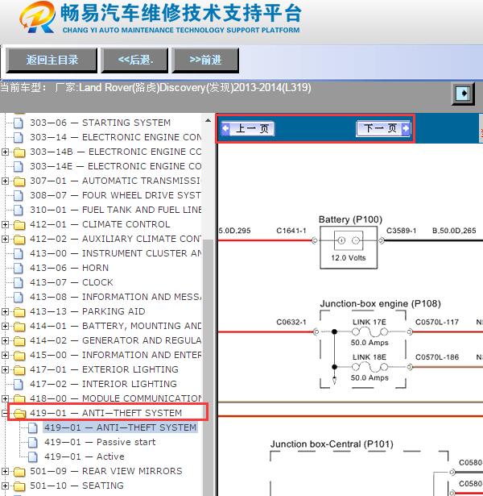Click LINK 17E fuse in diagram
Screen dimensions: 483x496
coord(369,331)
